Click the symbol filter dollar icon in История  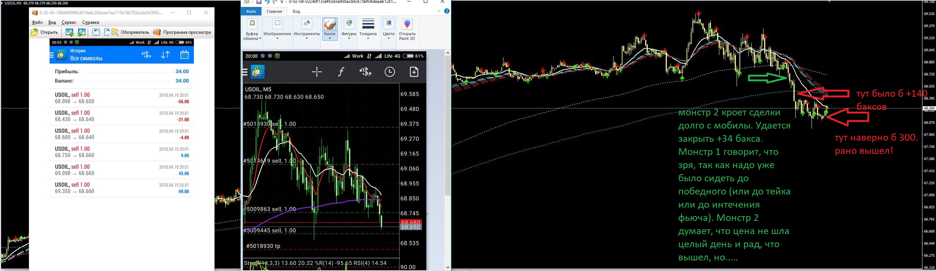point(146,55)
